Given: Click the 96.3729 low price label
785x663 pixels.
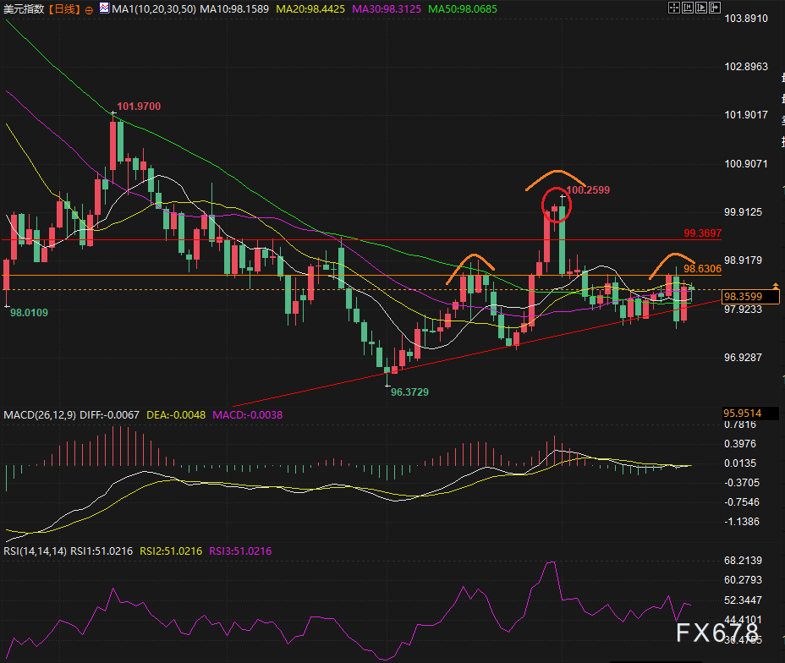Looking at the screenshot, I should tap(409, 392).
